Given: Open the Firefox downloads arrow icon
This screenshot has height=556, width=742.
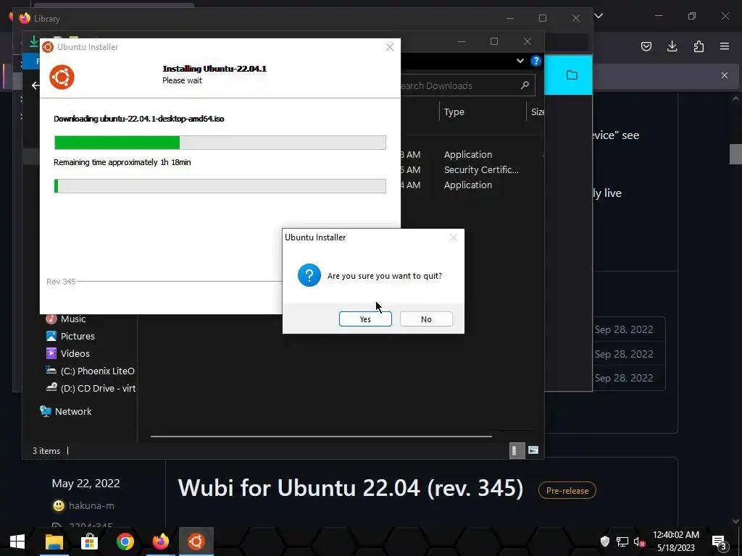Looking at the screenshot, I should click(x=672, y=46).
